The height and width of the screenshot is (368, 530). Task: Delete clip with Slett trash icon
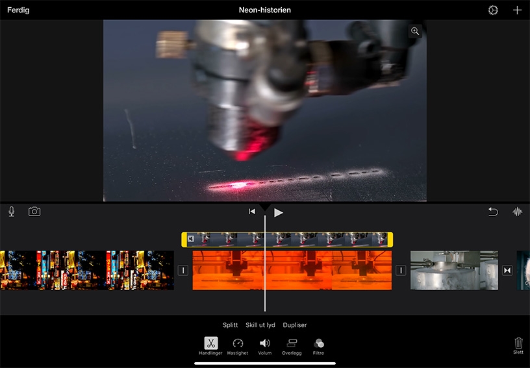pos(518,346)
